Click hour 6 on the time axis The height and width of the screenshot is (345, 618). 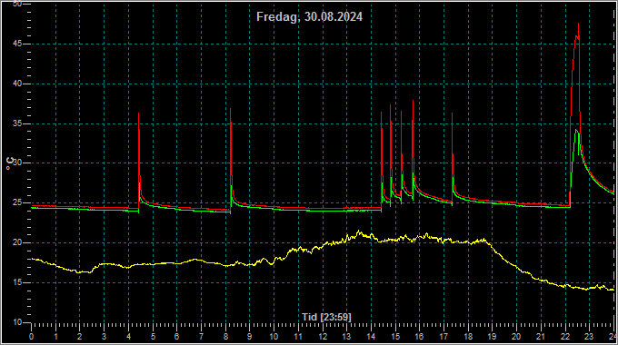click(177, 337)
